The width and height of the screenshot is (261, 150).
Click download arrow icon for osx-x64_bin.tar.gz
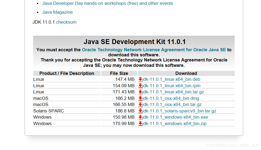pyautogui.click(x=140, y=105)
